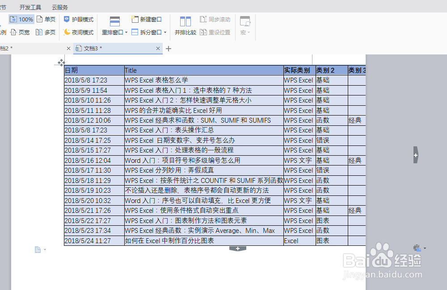
Task: Click reset position (重设位置)
Action: 215,32
